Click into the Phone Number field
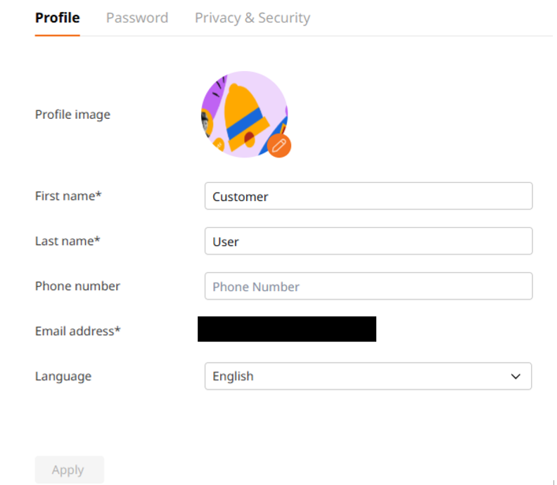557x485 pixels. pos(368,286)
